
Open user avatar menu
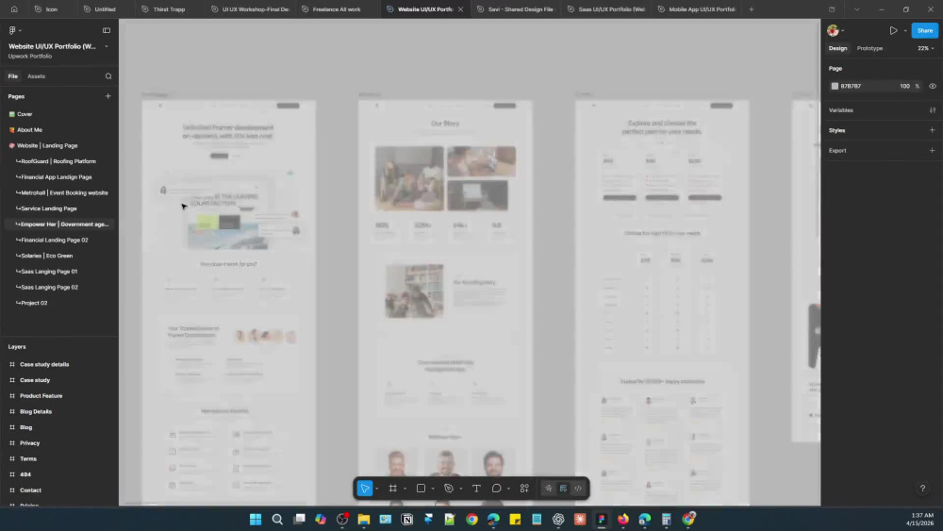click(833, 30)
